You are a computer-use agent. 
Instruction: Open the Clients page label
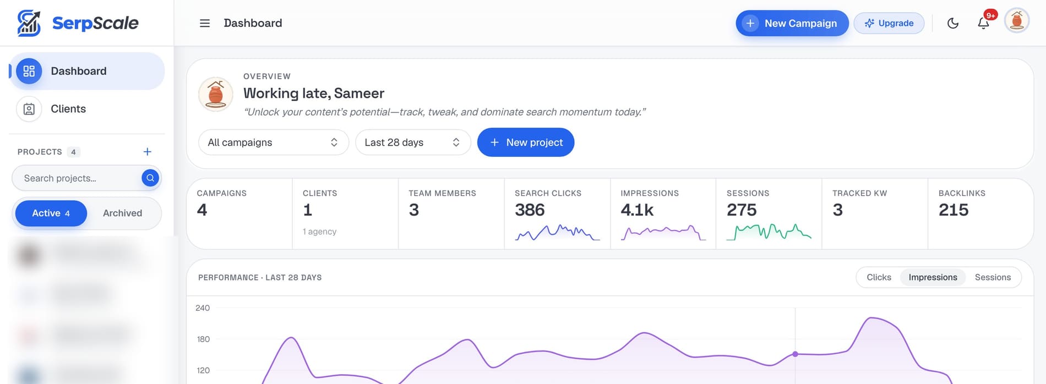[x=68, y=109]
